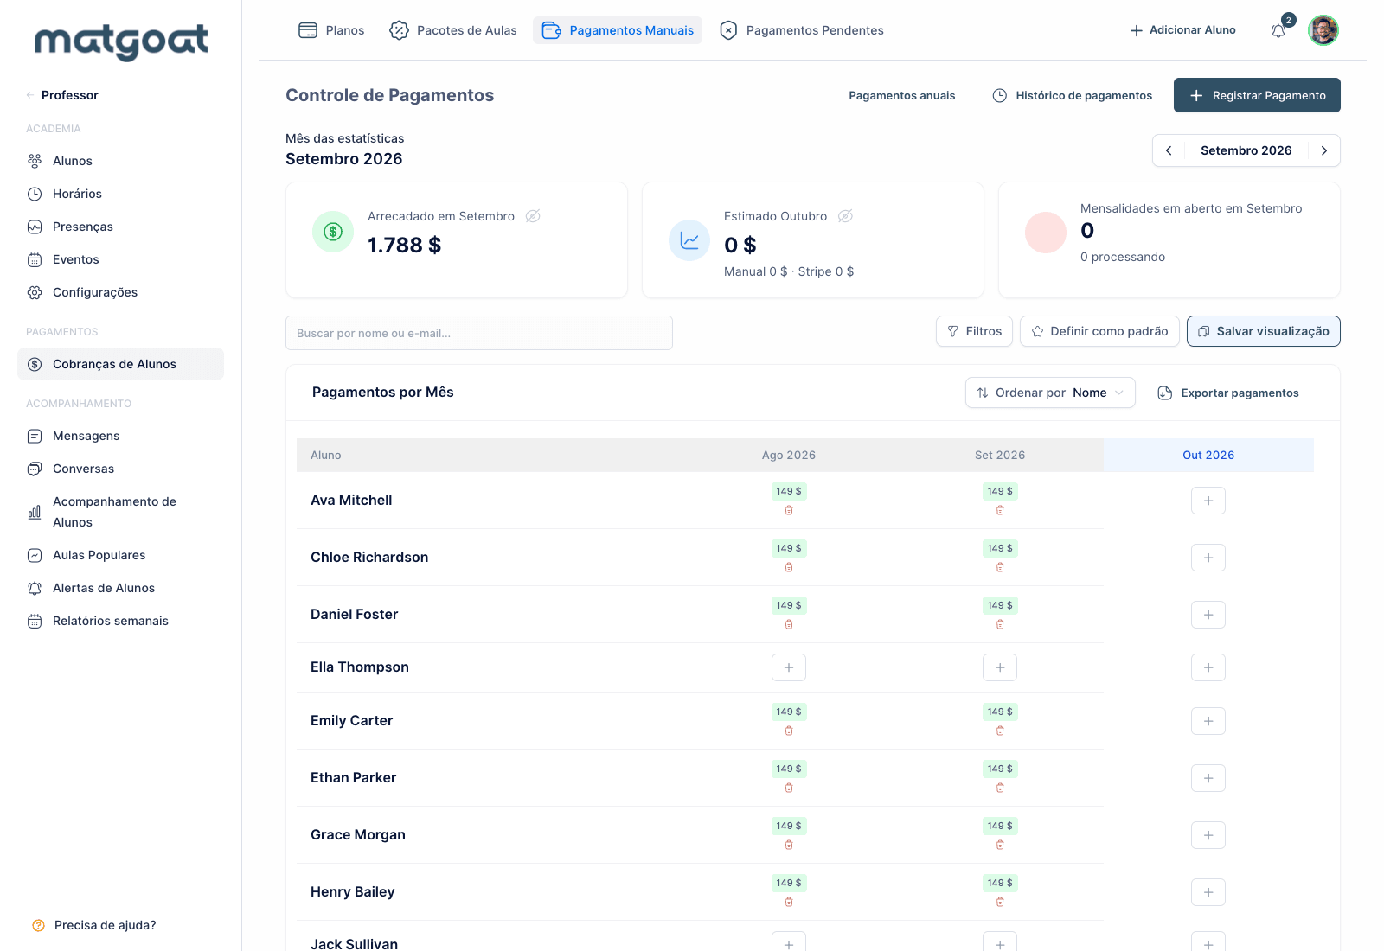Delete Daniel Foster's Ago 2026 payment

click(x=789, y=624)
